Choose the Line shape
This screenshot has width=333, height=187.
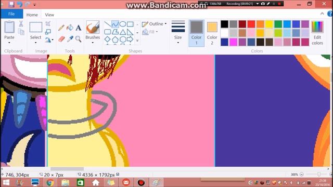pyautogui.click(x=108, y=24)
